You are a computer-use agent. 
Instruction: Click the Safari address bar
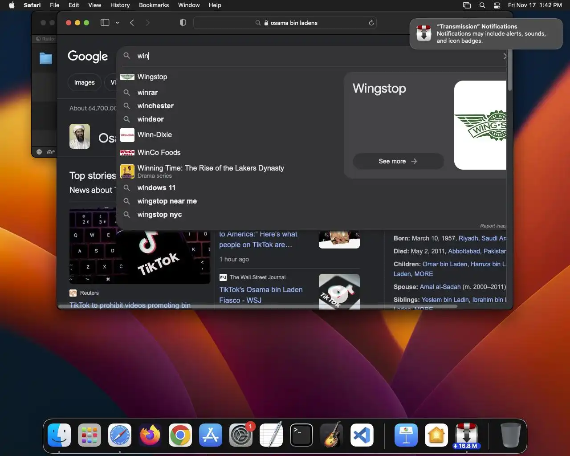tap(285, 23)
